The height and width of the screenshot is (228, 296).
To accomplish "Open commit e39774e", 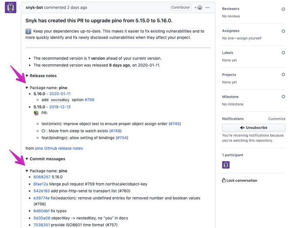I will point(41,198).
